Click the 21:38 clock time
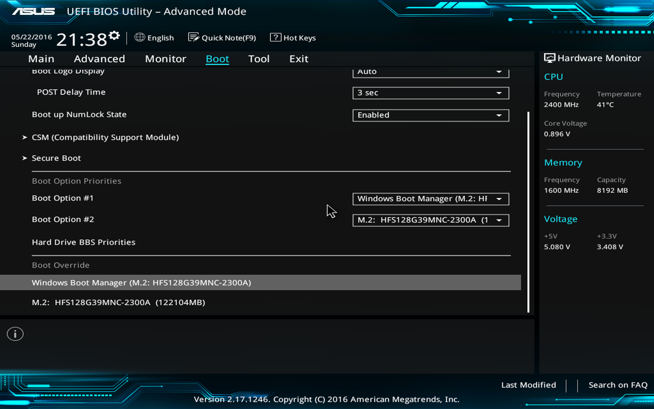The width and height of the screenshot is (654, 409). tap(82, 39)
